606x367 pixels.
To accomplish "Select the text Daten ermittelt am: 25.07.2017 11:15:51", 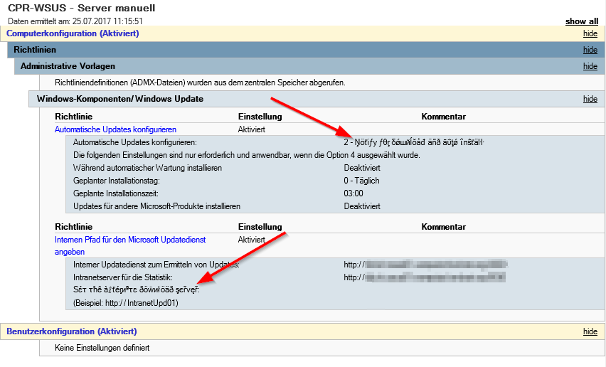I will click(x=75, y=21).
